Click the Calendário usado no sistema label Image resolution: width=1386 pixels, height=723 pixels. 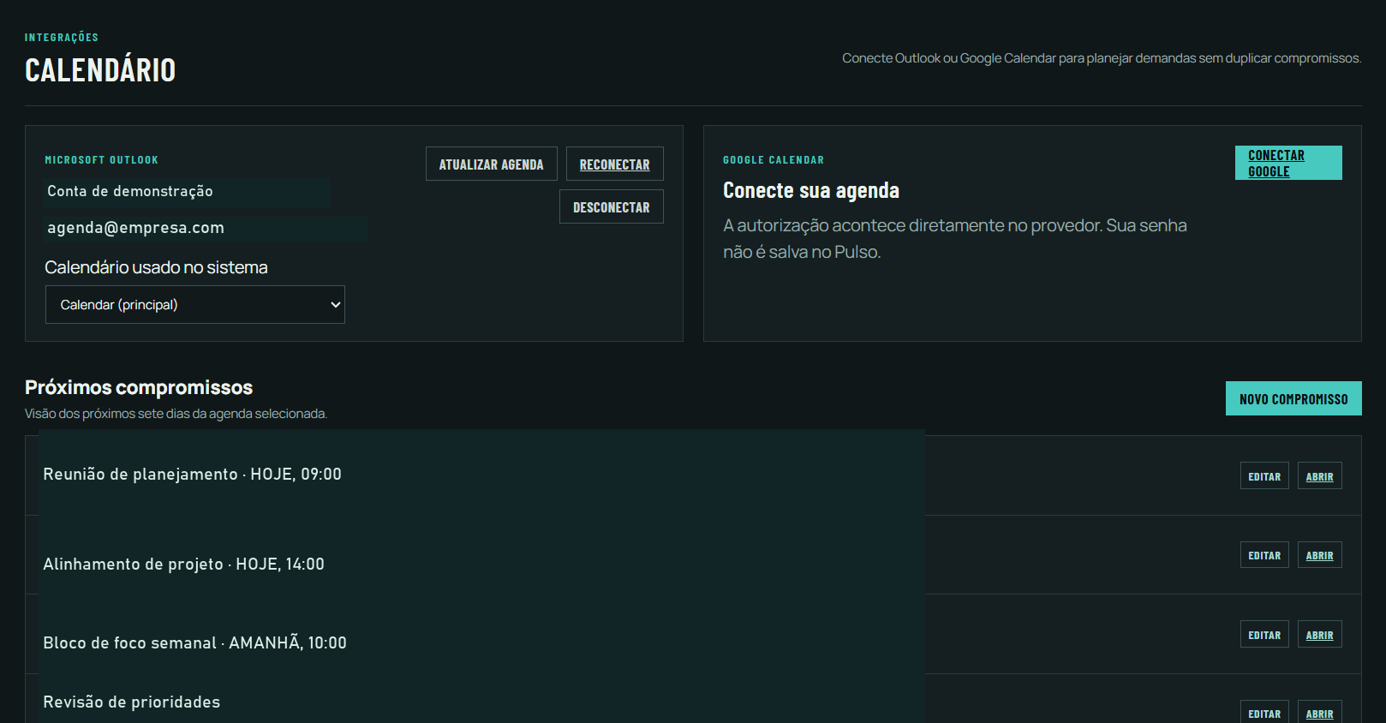[156, 267]
